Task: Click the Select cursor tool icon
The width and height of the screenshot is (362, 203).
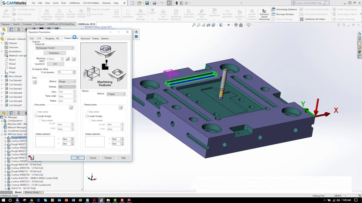Action: [169, 3]
